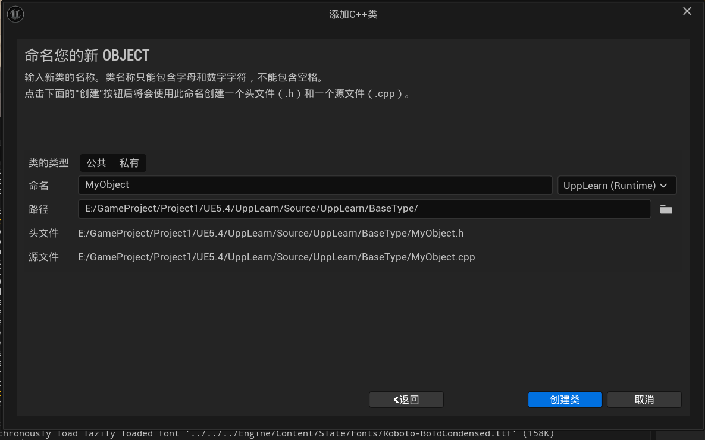The image size is (705, 440).
Task: Click the 类的类型 label
Action: tap(48, 162)
